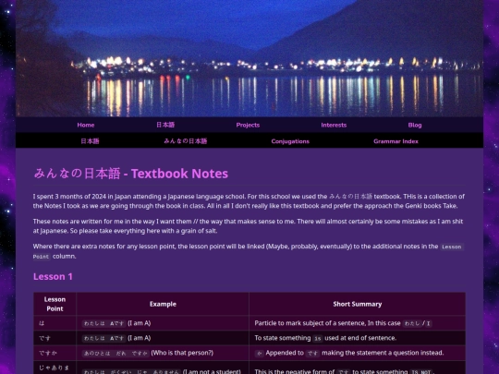Open the Home navigation link
The height and width of the screenshot is (374, 499).
coord(86,125)
